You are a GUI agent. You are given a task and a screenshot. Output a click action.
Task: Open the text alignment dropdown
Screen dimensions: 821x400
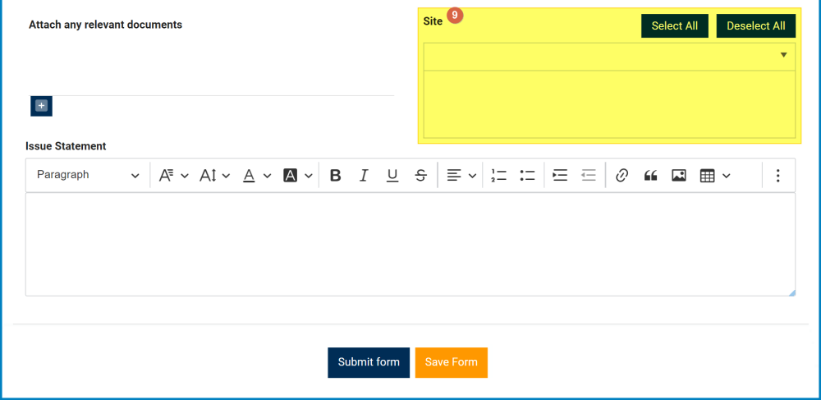pos(461,175)
